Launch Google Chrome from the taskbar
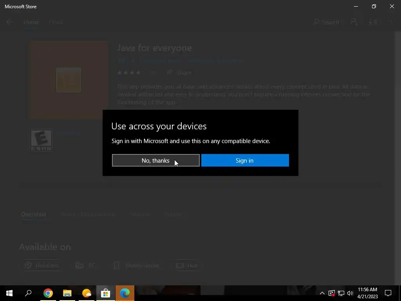 [48, 293]
